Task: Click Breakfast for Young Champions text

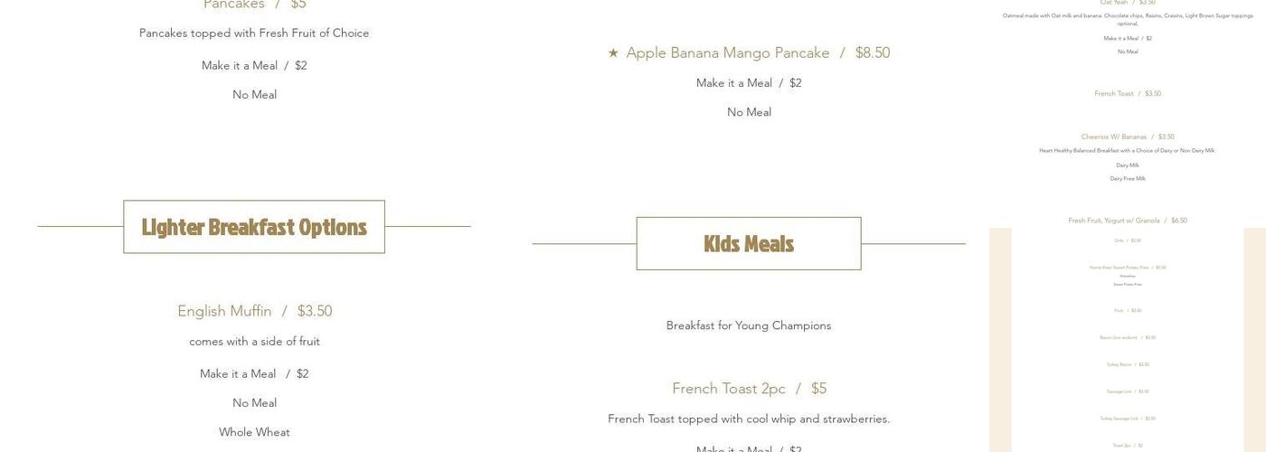Action: click(749, 325)
